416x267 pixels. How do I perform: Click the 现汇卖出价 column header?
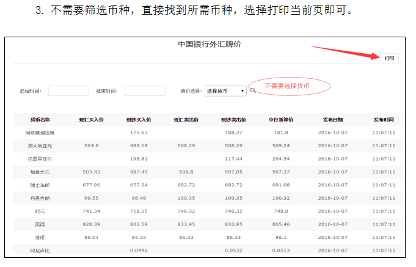pyautogui.click(x=186, y=119)
